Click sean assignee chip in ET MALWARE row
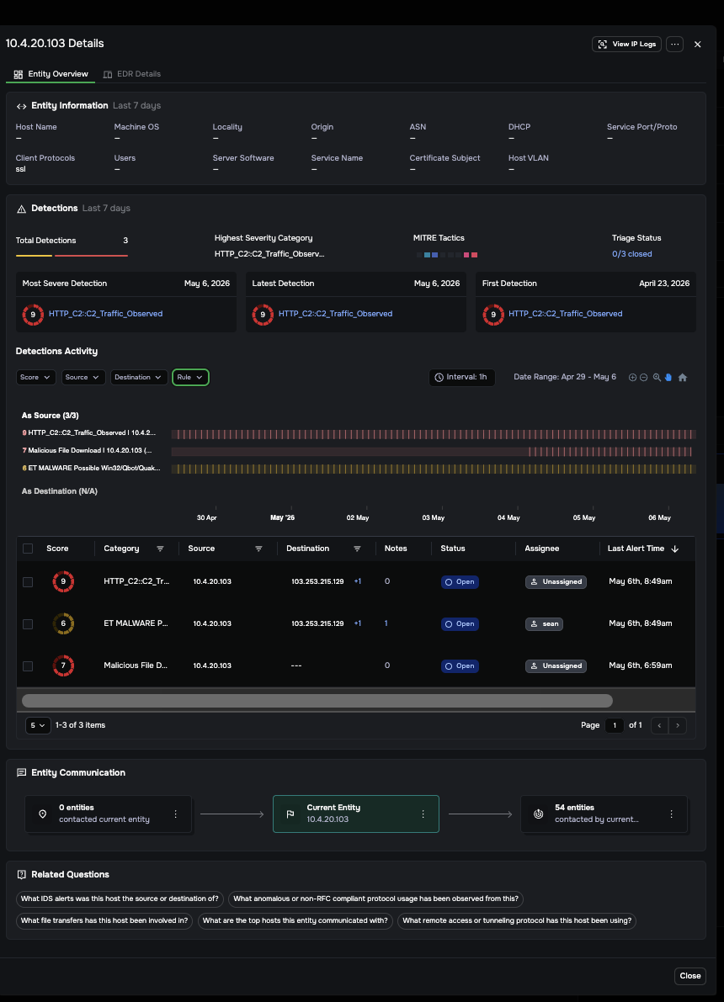 (x=545, y=624)
